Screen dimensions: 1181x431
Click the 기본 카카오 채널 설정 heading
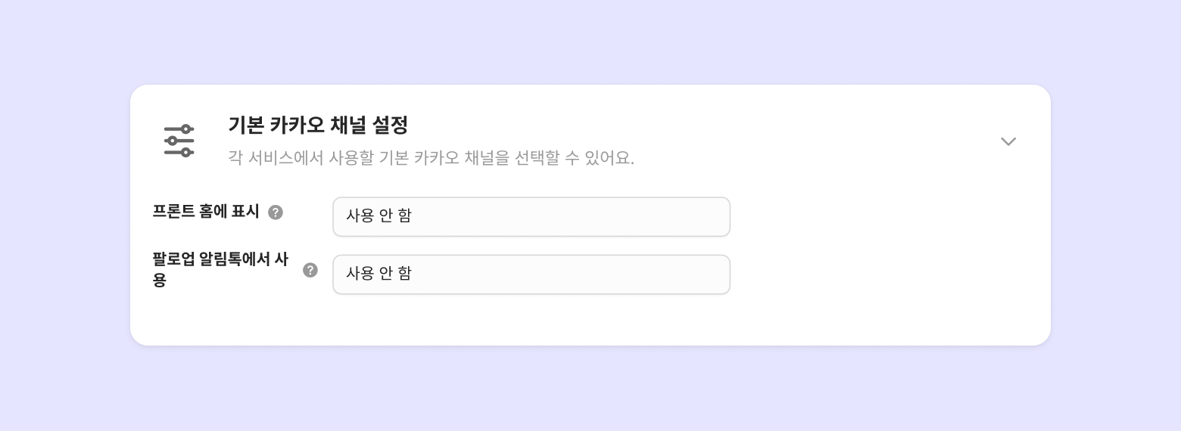318,125
